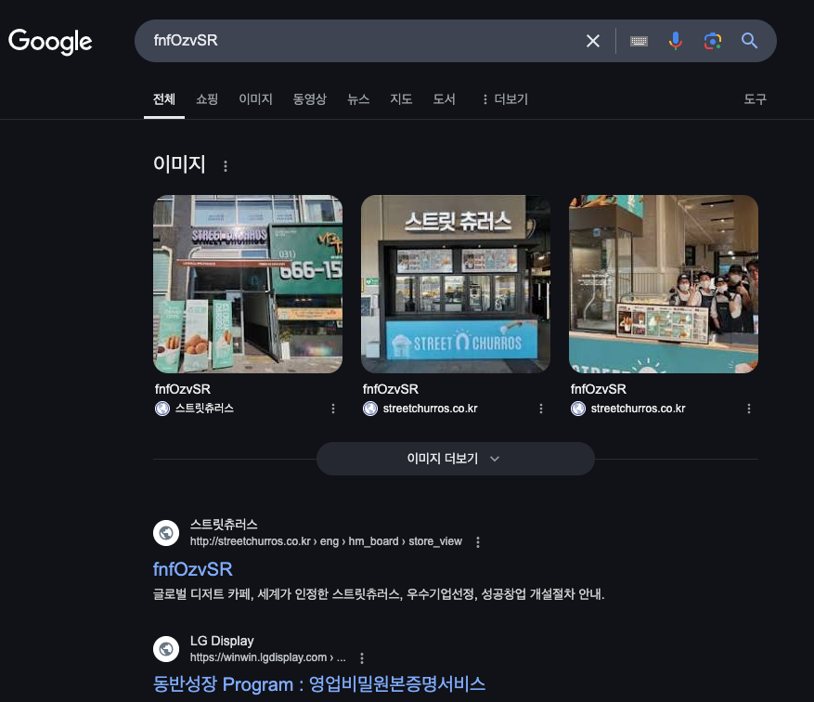Open three-dot menu under first image result
Screen dimensions: 814x702
[x=333, y=409]
